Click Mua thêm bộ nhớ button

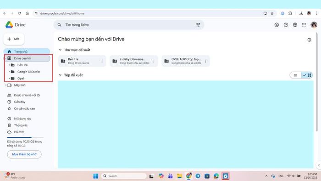pyautogui.click(x=24, y=154)
